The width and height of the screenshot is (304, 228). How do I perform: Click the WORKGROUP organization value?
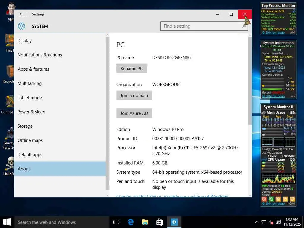click(166, 85)
